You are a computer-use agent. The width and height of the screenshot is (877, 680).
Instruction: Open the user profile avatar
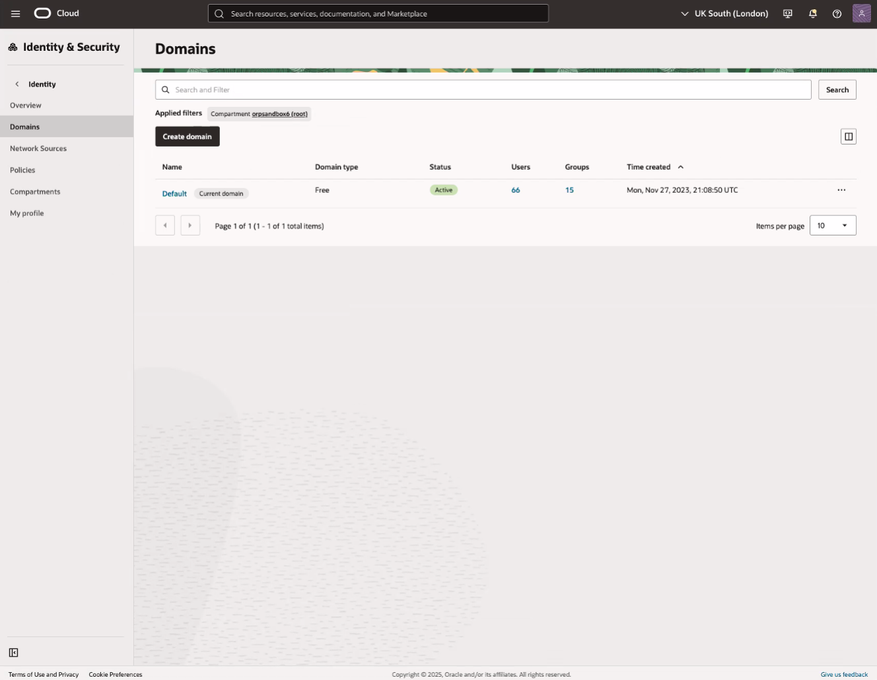pos(862,13)
